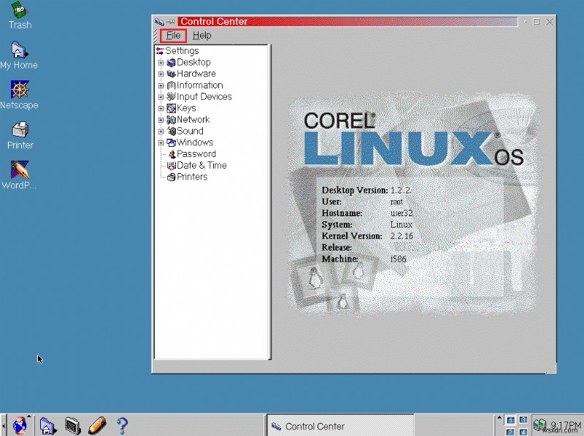584x436 pixels.
Task: Expand the Sound tree node
Action: pos(161,131)
